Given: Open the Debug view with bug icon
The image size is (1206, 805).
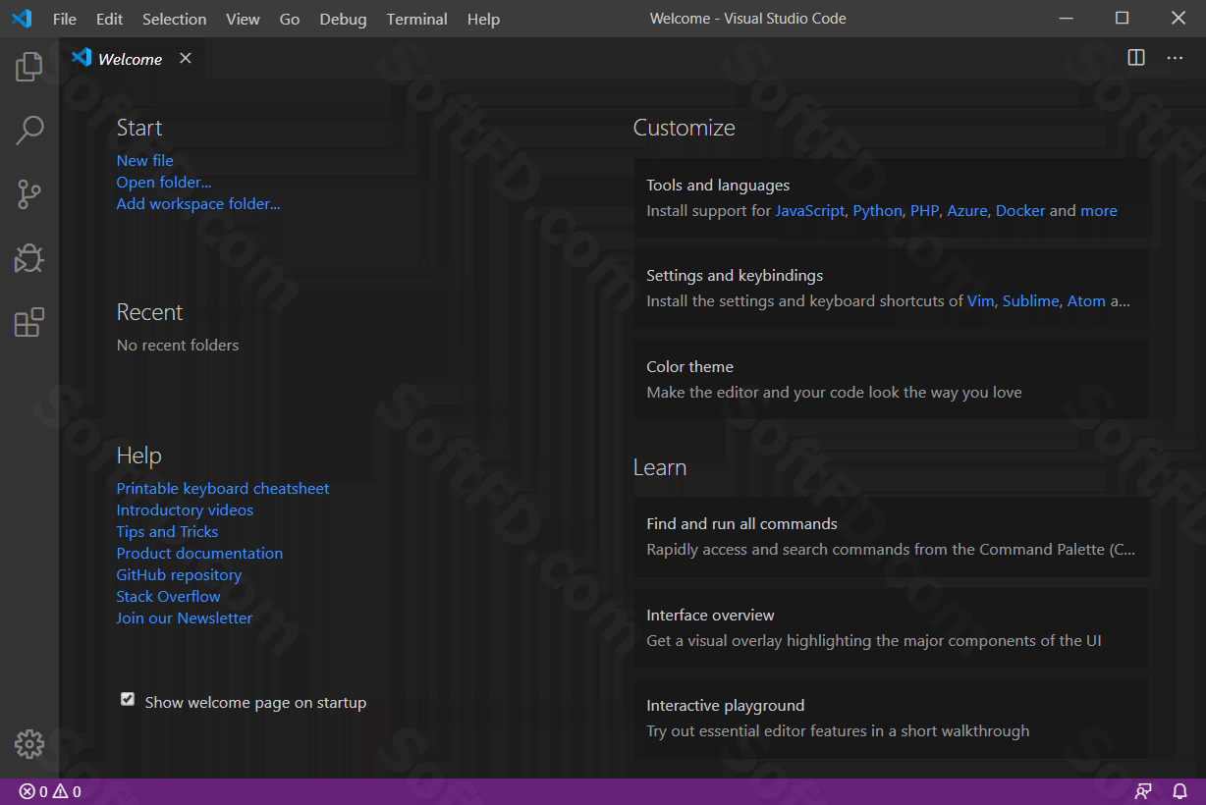Looking at the screenshot, I should [29, 258].
